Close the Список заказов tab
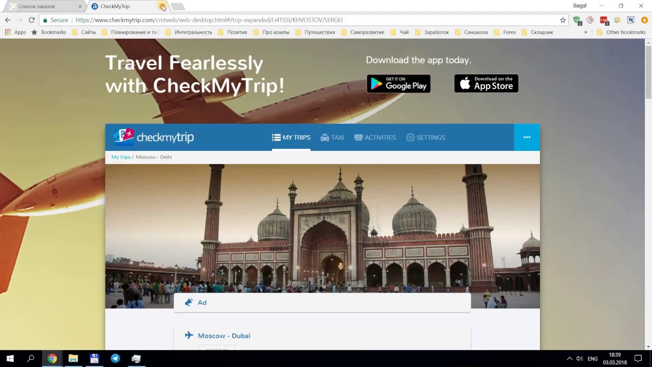The width and height of the screenshot is (652, 367). [x=80, y=7]
